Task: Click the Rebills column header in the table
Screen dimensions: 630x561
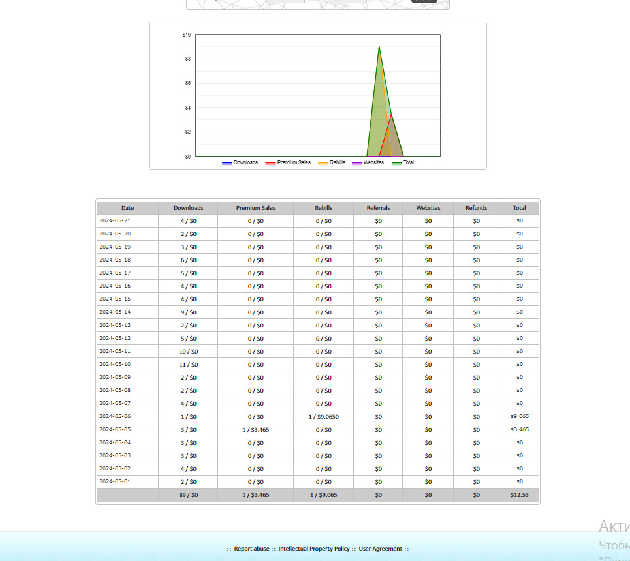Action: [x=323, y=208]
